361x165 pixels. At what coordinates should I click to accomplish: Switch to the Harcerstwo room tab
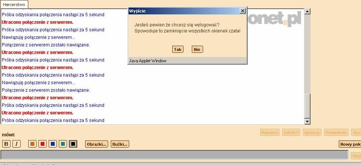click(14, 4)
